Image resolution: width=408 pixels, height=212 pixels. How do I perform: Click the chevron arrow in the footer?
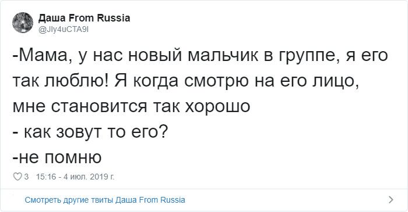point(391,200)
